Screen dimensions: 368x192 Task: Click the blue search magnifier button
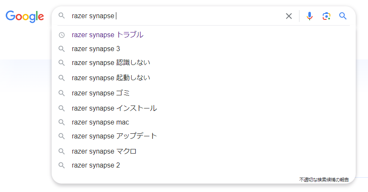coord(343,16)
